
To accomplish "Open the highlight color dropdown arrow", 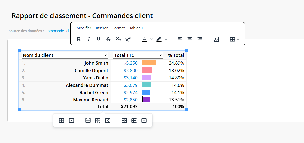I will 166,39.
